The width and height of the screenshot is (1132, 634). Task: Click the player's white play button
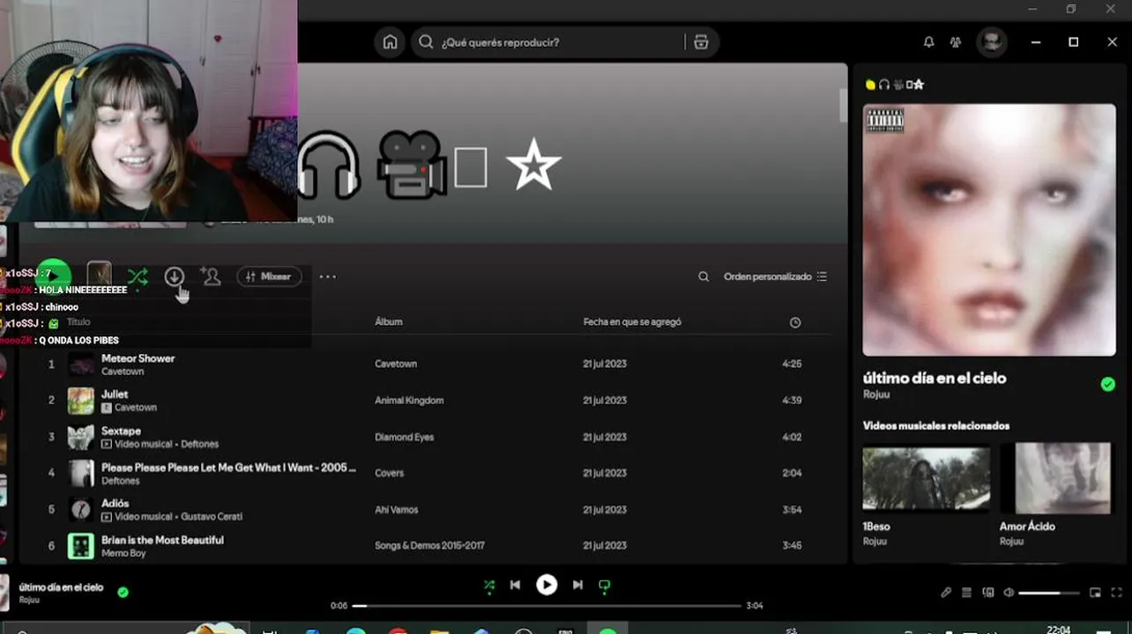pyautogui.click(x=547, y=585)
